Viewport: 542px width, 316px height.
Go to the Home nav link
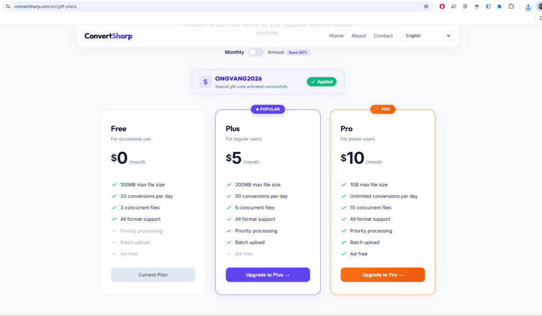pyautogui.click(x=336, y=35)
